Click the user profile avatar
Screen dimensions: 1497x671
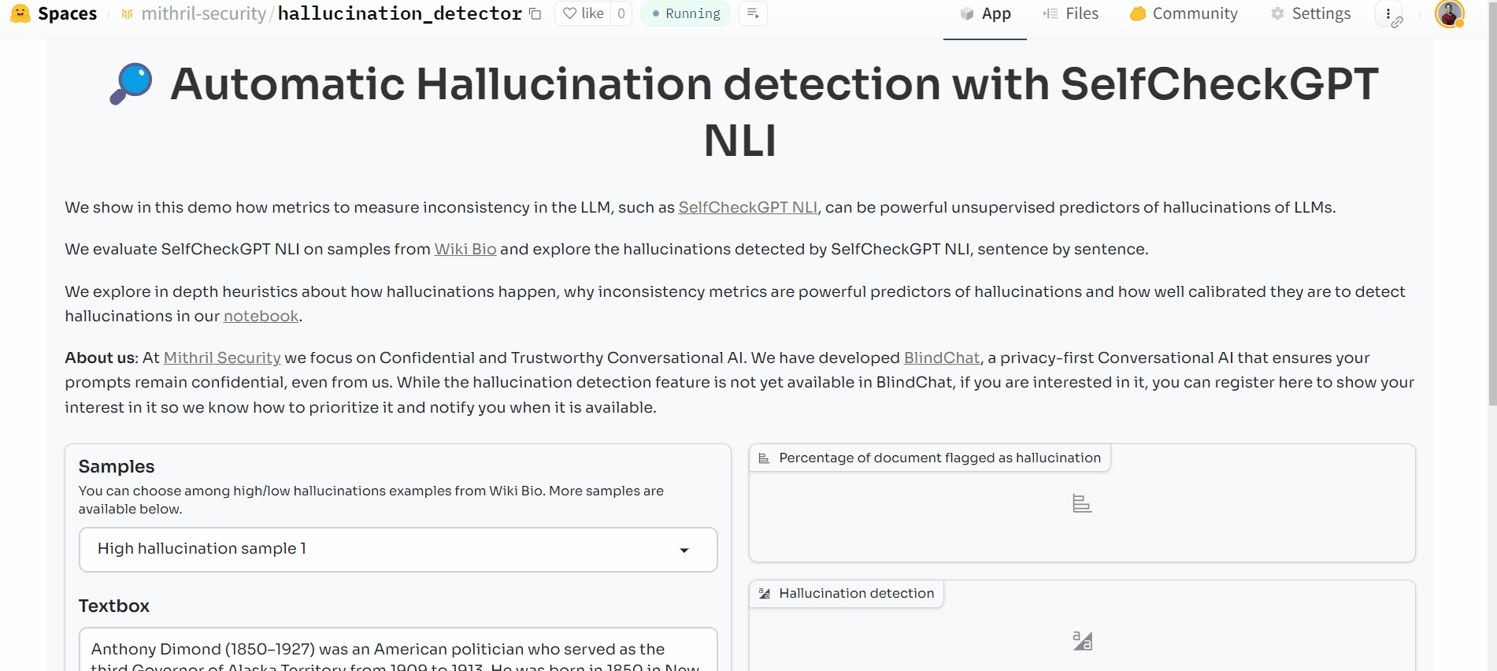click(x=1449, y=13)
